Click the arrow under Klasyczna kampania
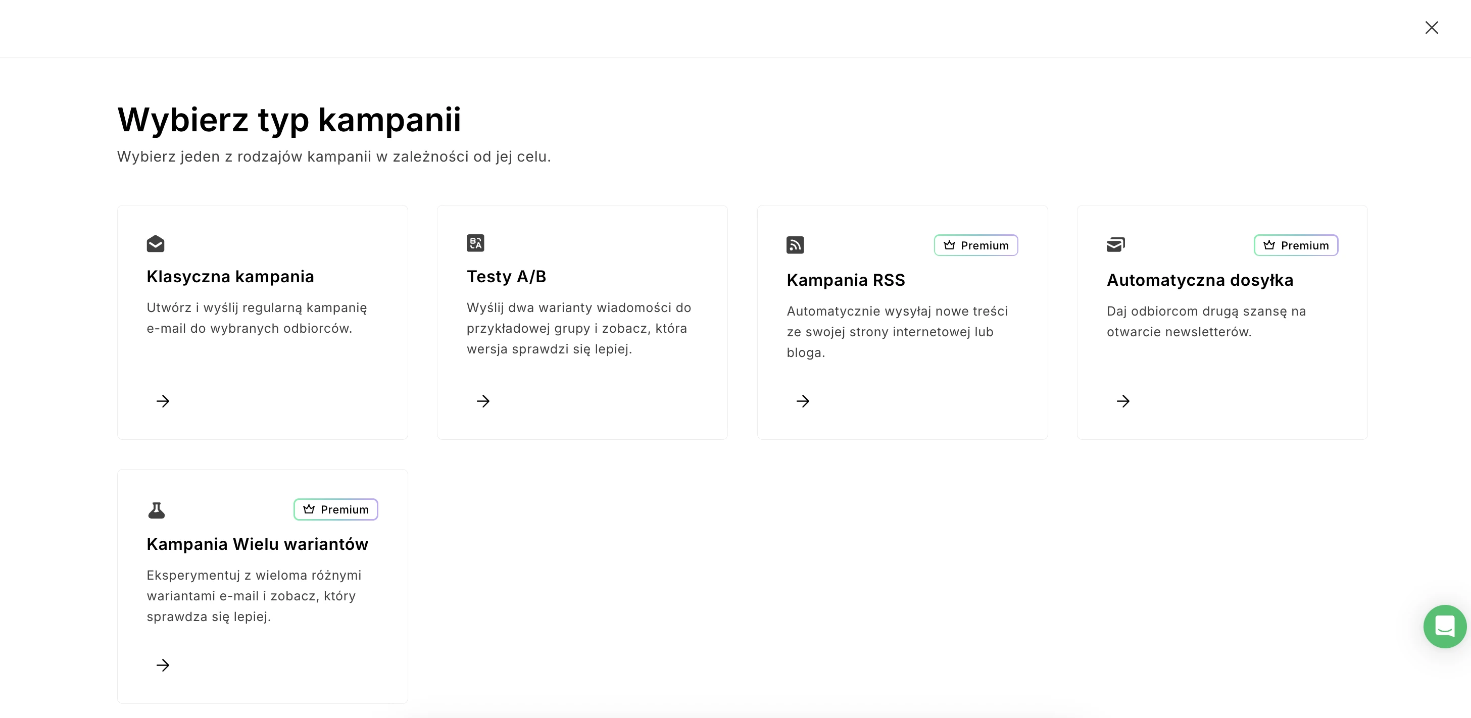 (x=163, y=401)
